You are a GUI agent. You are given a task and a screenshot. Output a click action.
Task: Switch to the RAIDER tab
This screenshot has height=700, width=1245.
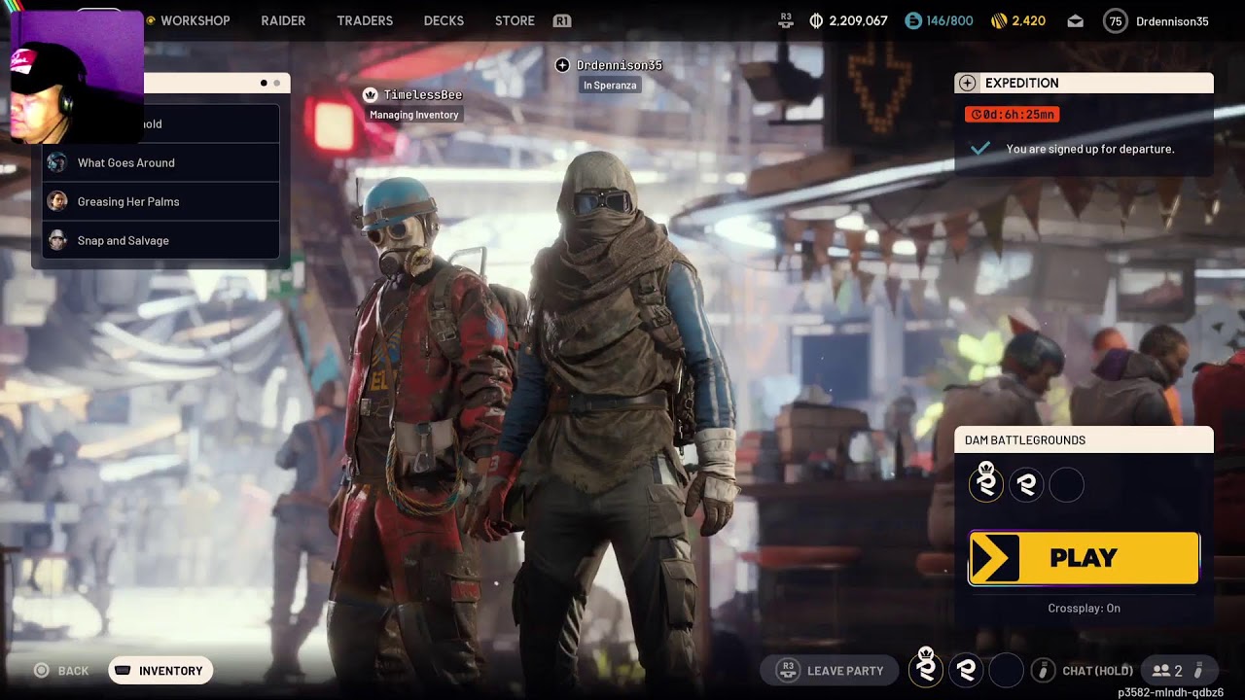(283, 20)
